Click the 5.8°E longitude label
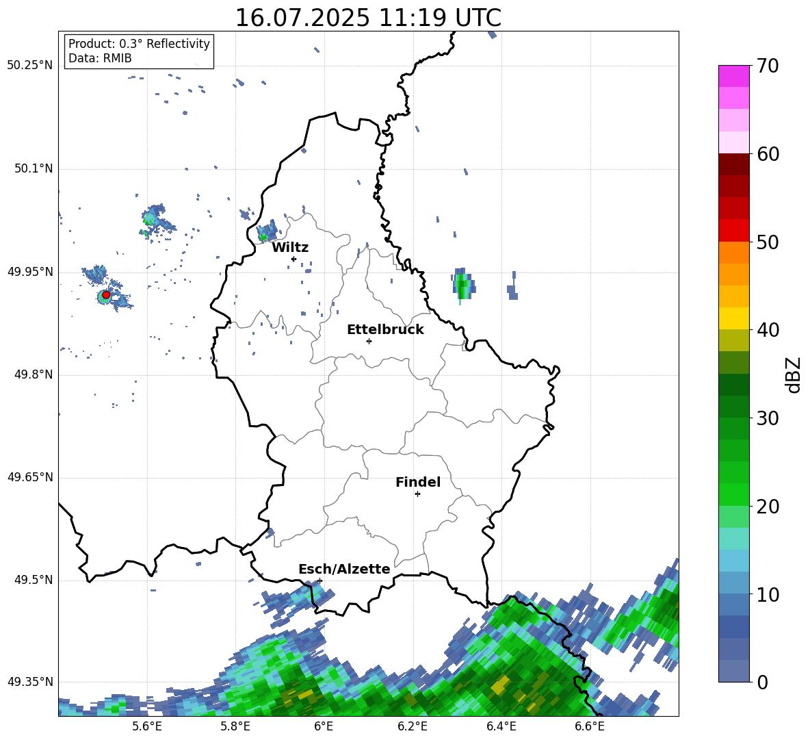 coord(235,726)
